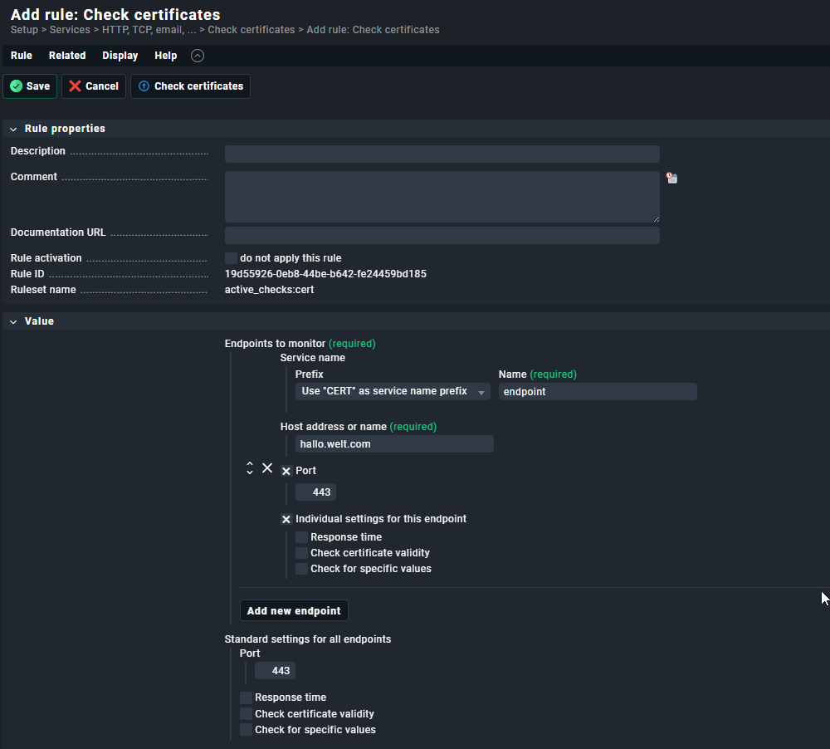Tick standard settings Response time checkbox

click(x=247, y=698)
